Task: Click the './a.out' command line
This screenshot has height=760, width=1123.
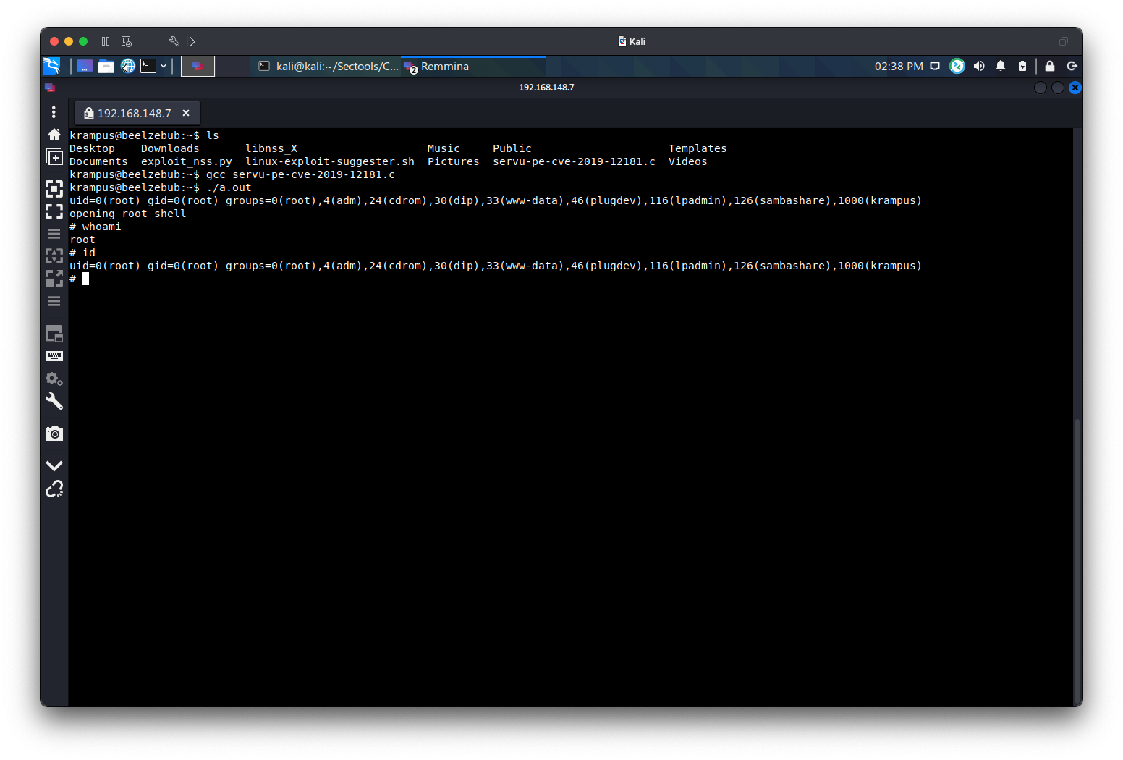Action: coord(161,187)
